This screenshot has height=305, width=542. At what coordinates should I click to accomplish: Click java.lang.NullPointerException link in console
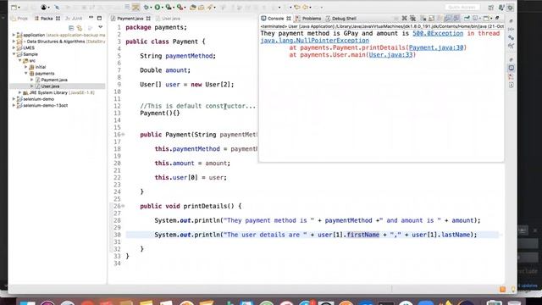tap(314, 41)
